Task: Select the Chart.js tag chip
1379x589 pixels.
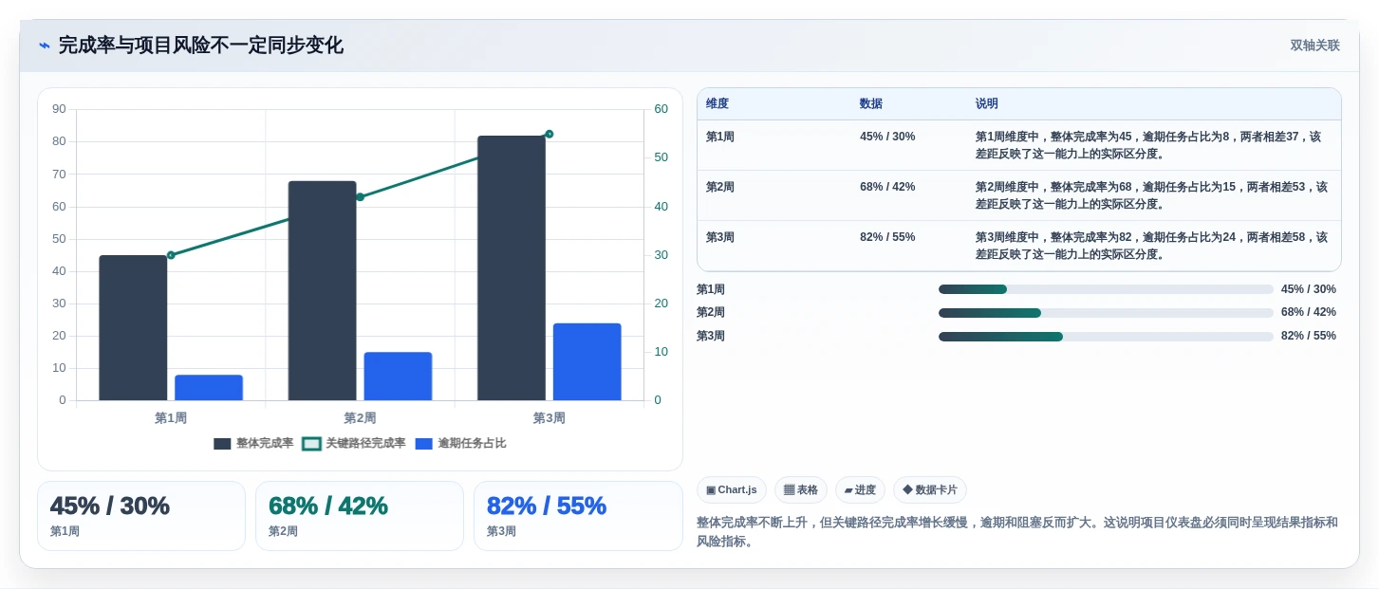Action: (732, 489)
